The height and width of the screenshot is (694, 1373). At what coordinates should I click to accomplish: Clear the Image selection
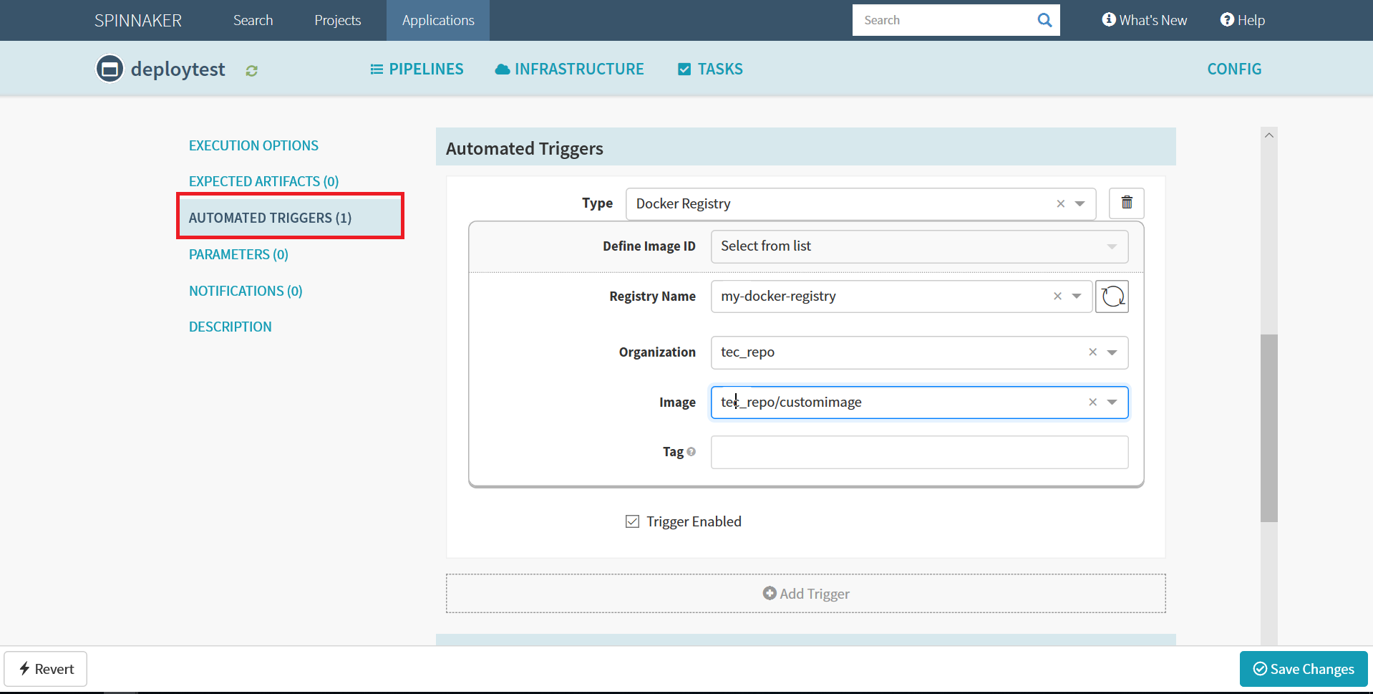pos(1092,403)
